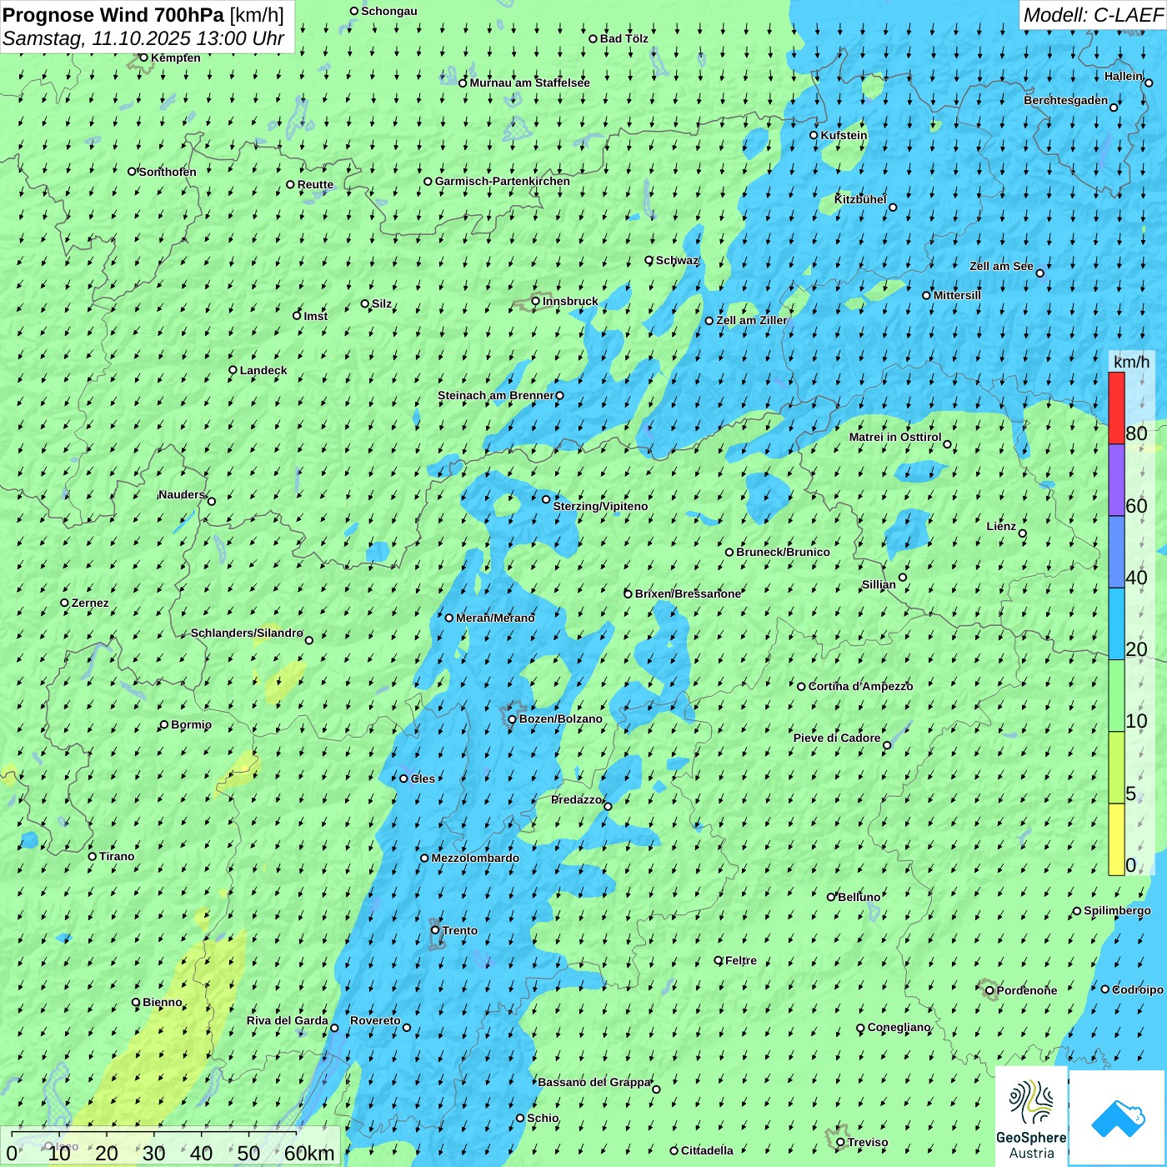
Task: Click the "km/h" legend heading
Action: tap(1131, 361)
